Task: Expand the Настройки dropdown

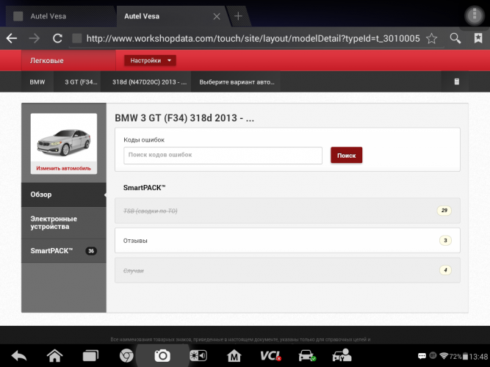Action: coord(150,61)
